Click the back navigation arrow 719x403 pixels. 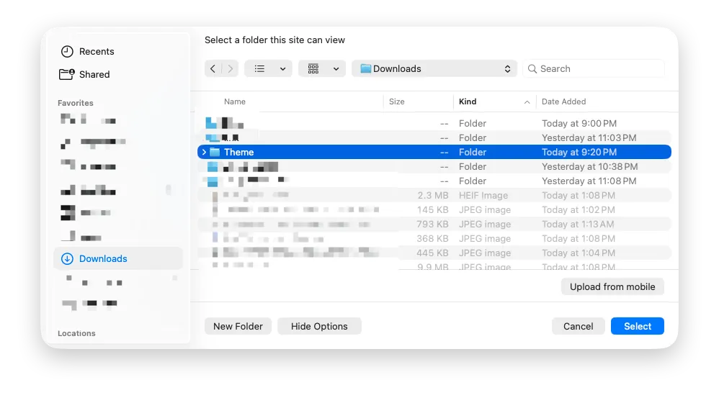tap(213, 68)
